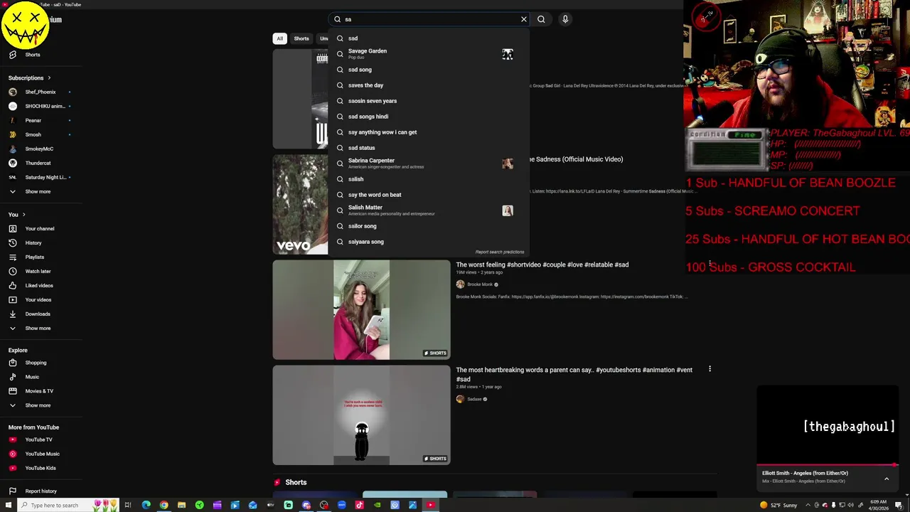Image resolution: width=910 pixels, height=512 pixels.
Task: Click 'Report search predictions' link
Action: coord(500,252)
